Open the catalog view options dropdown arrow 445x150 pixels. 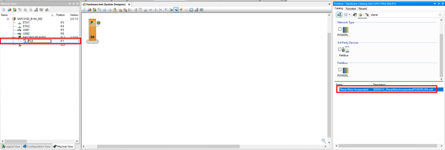click(x=349, y=15)
